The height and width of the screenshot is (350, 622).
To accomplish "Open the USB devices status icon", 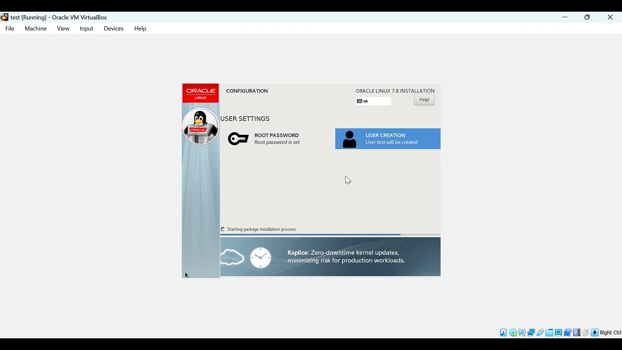I will pyautogui.click(x=540, y=332).
